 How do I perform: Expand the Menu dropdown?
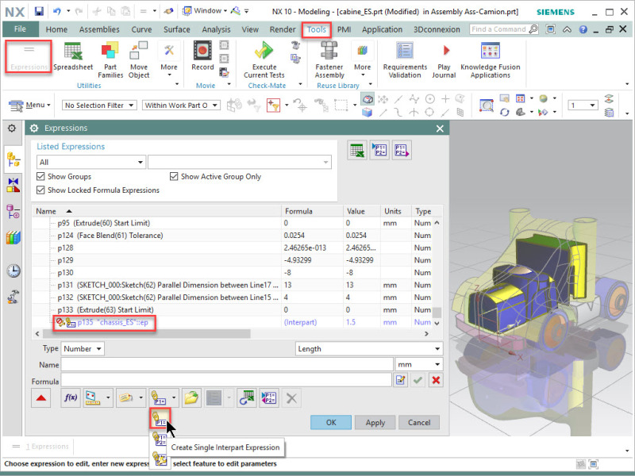click(x=30, y=106)
